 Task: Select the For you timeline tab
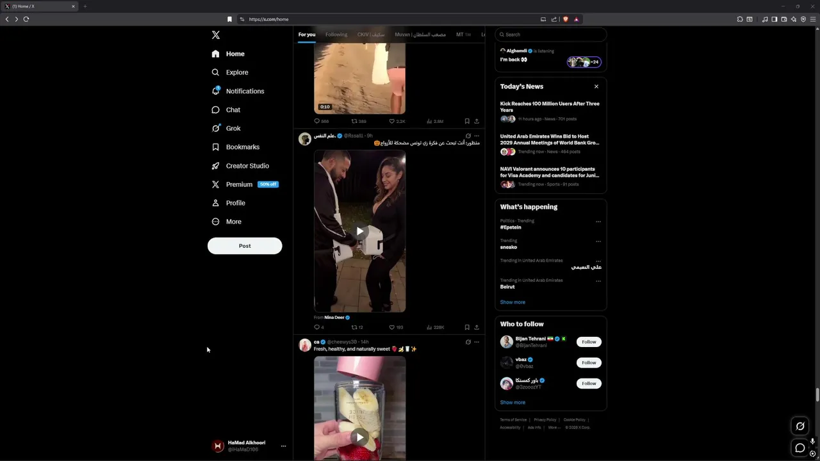coord(307,35)
